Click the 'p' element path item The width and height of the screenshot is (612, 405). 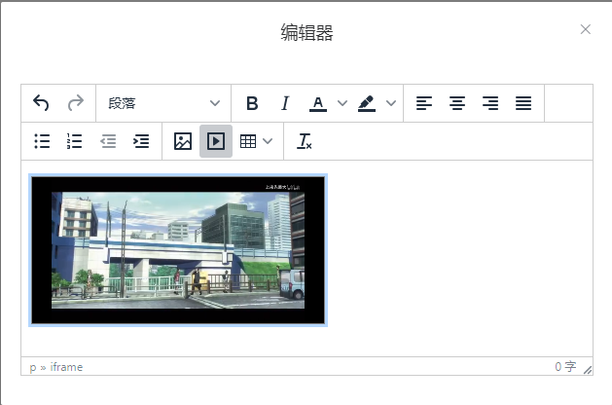click(33, 367)
